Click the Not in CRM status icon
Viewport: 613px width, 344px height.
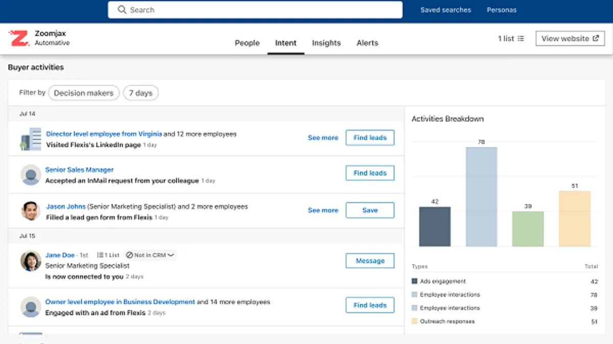click(x=130, y=255)
